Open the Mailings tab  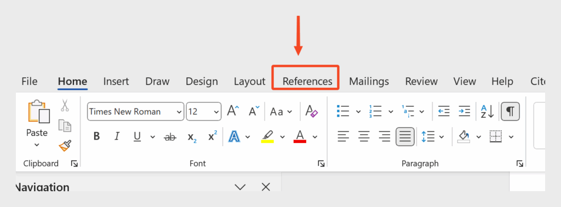(x=369, y=81)
